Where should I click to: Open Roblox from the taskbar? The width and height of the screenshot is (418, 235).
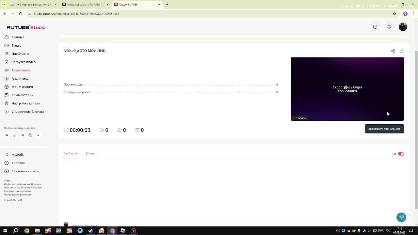click(x=123, y=231)
